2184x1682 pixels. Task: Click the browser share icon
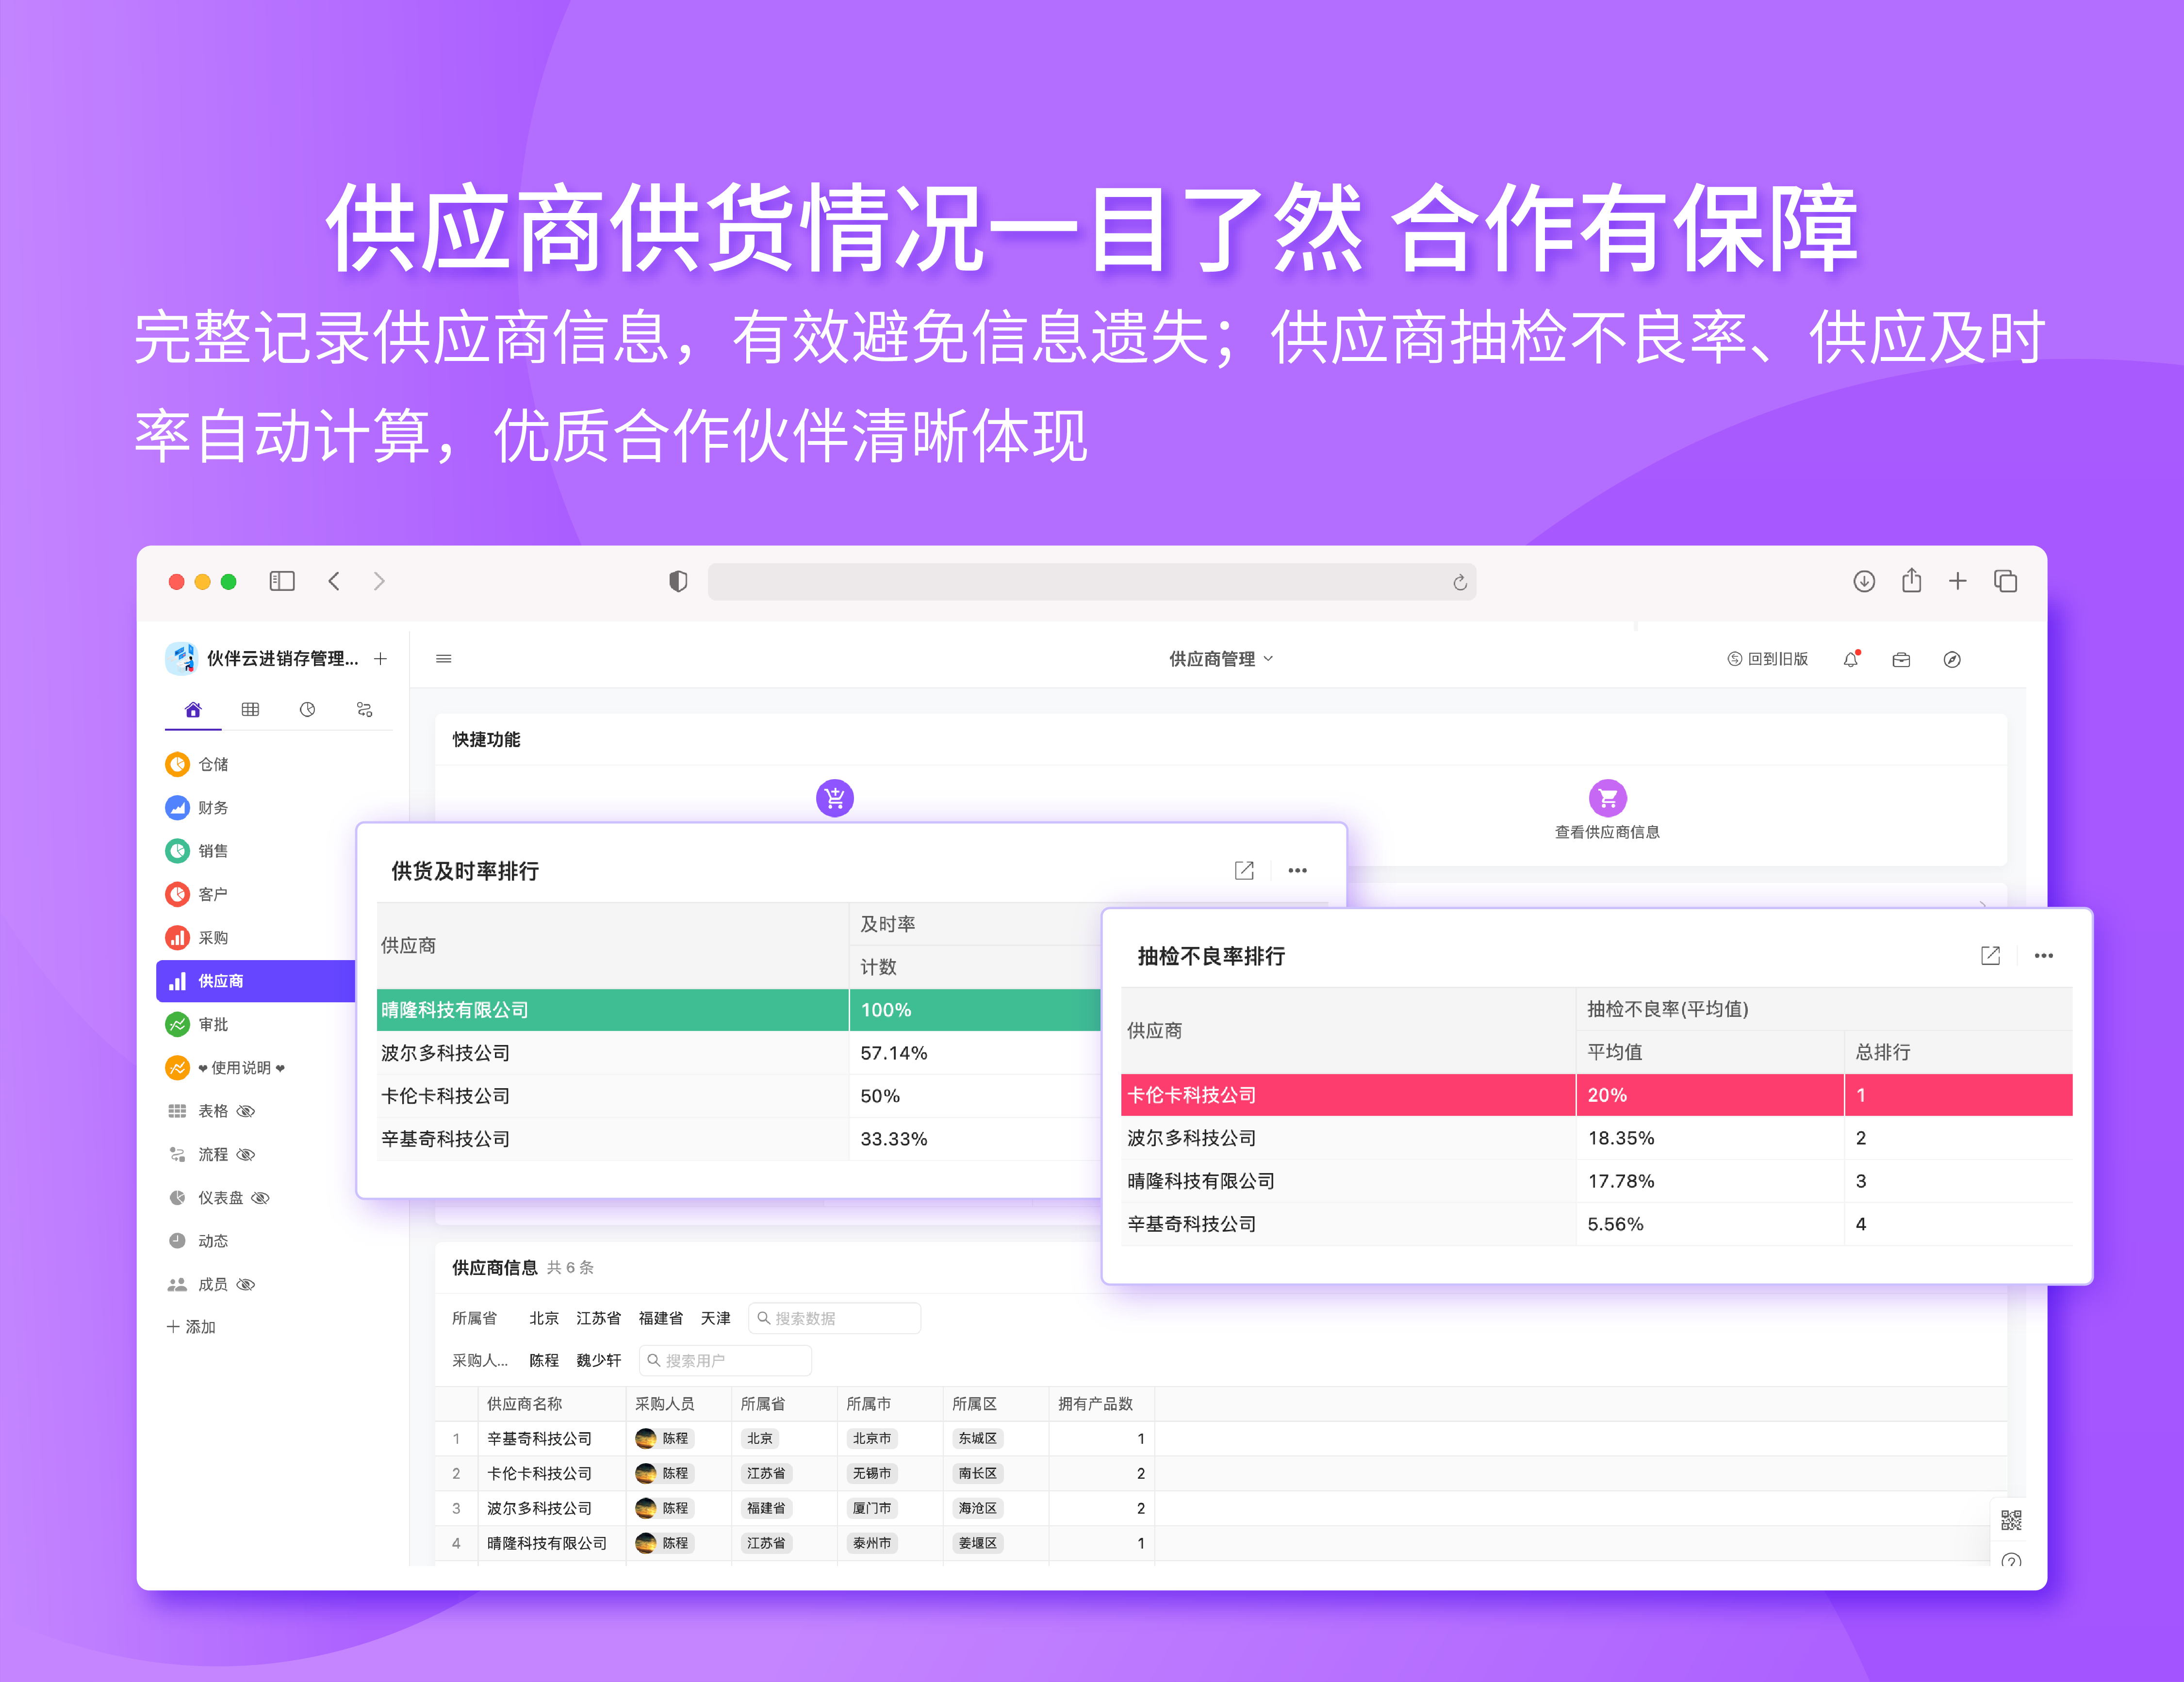point(1912,580)
